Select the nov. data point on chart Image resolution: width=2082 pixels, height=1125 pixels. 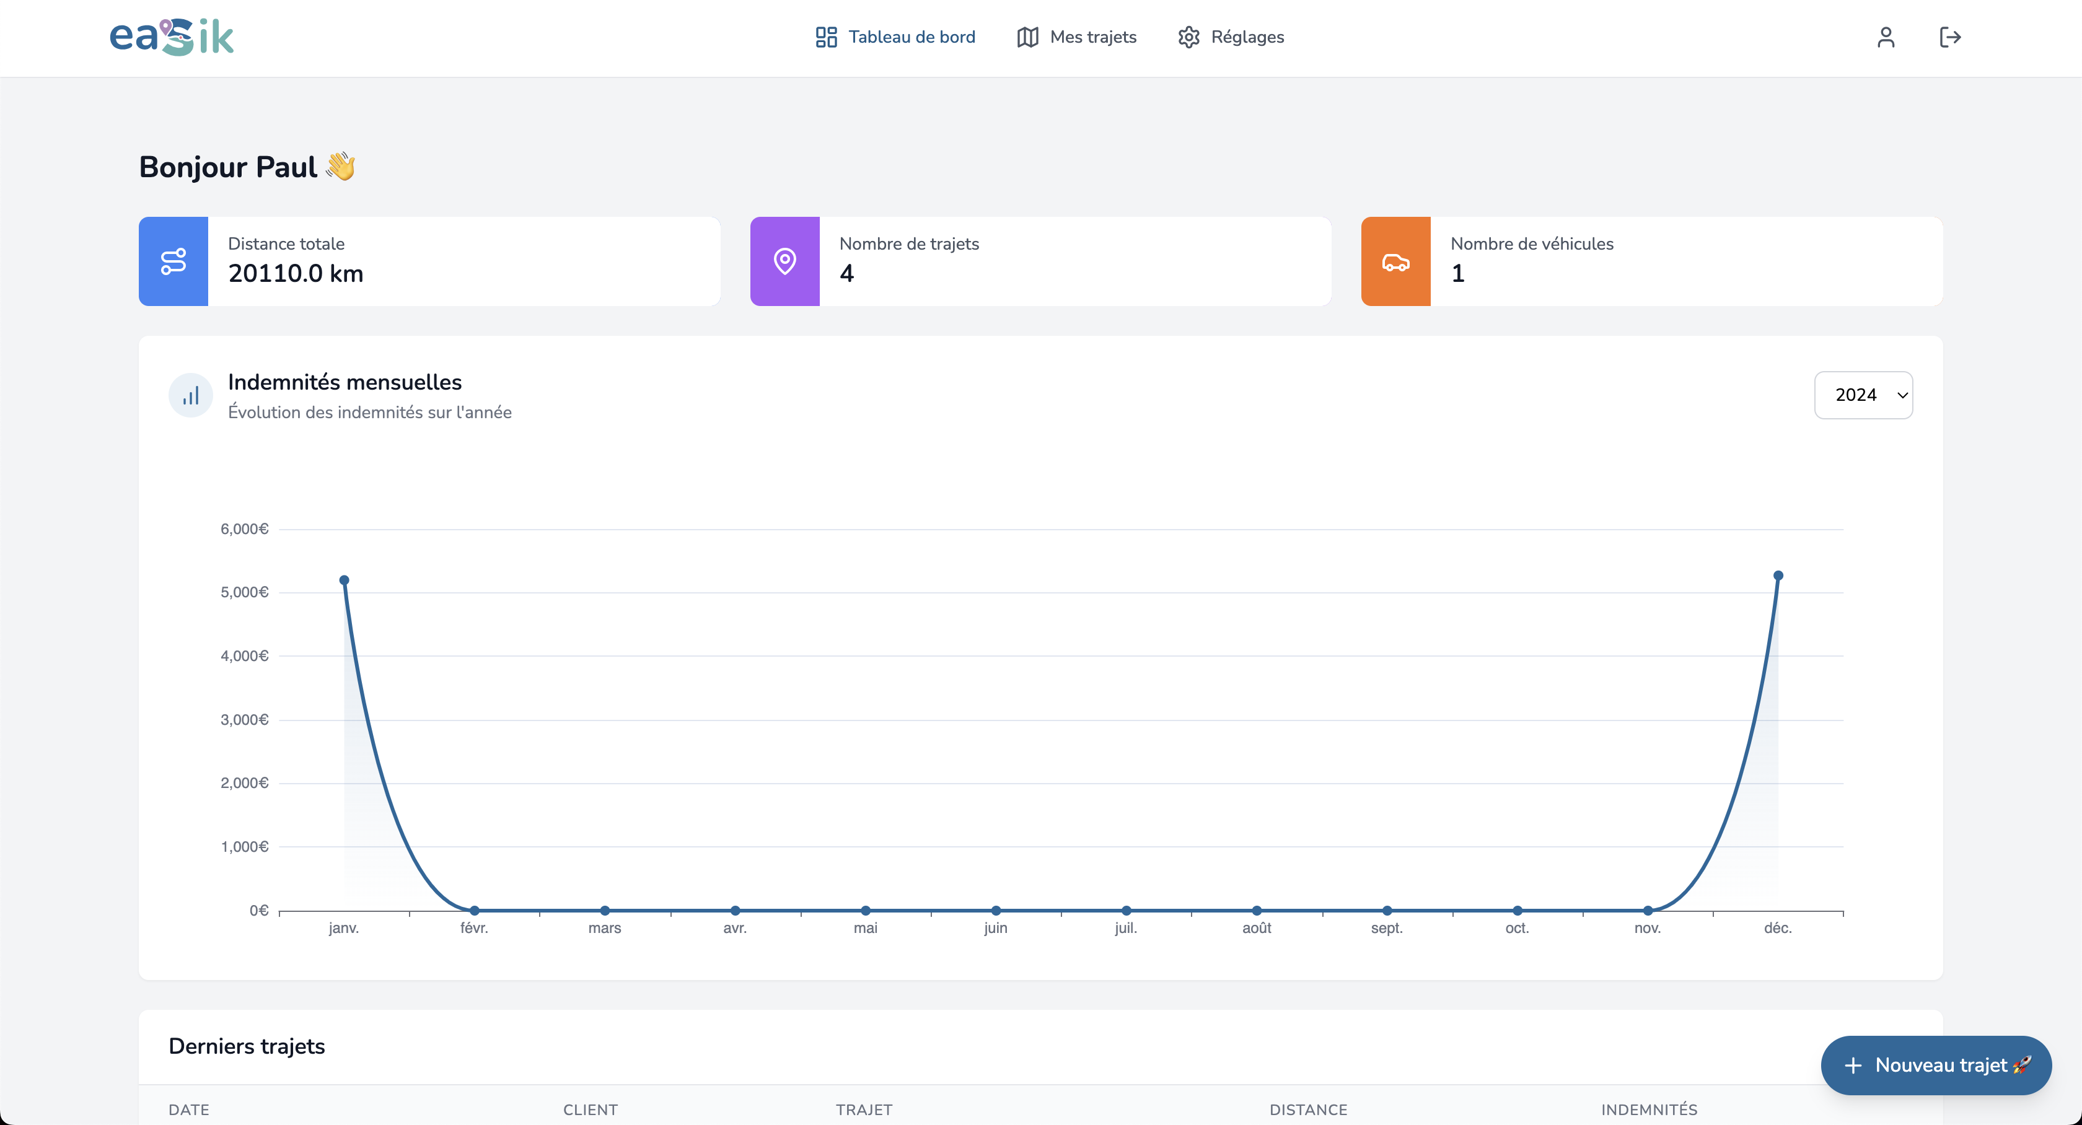coord(1648,910)
